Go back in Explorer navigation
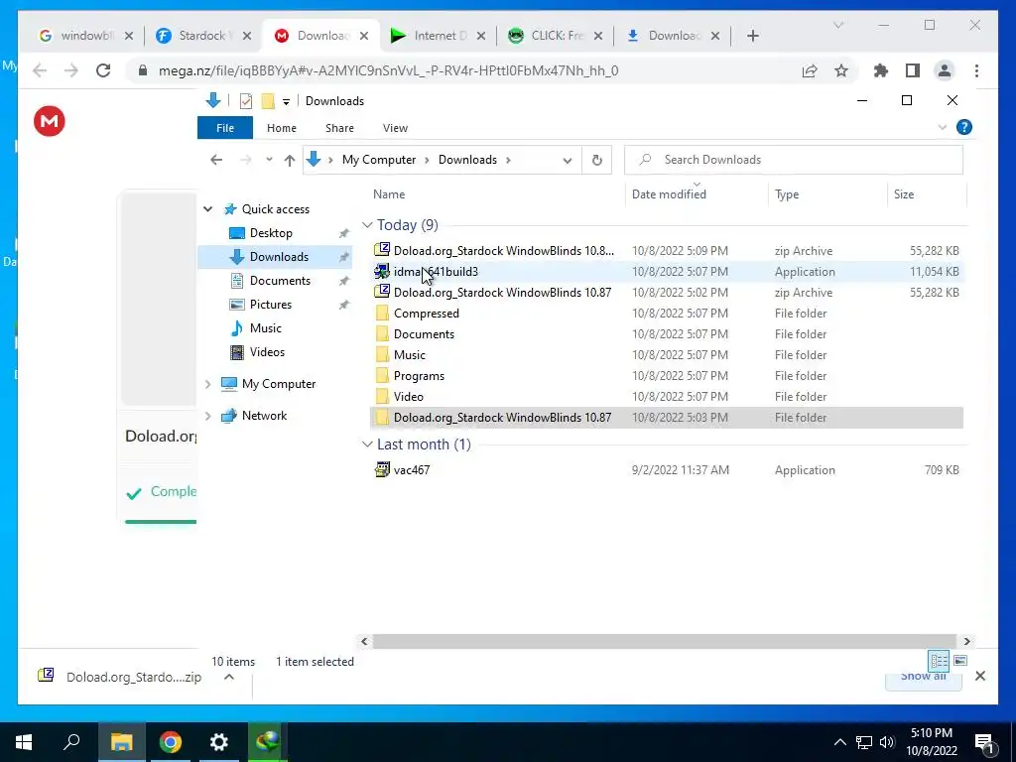Viewport: 1016px width, 762px height. pos(216,160)
